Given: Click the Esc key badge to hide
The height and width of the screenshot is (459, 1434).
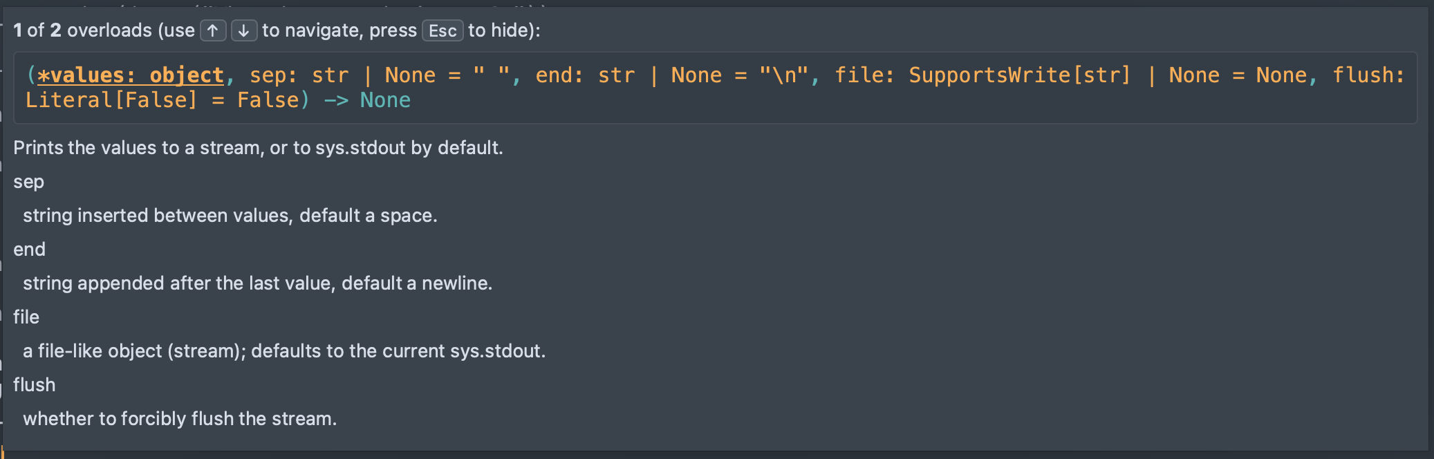Looking at the screenshot, I should point(443,30).
